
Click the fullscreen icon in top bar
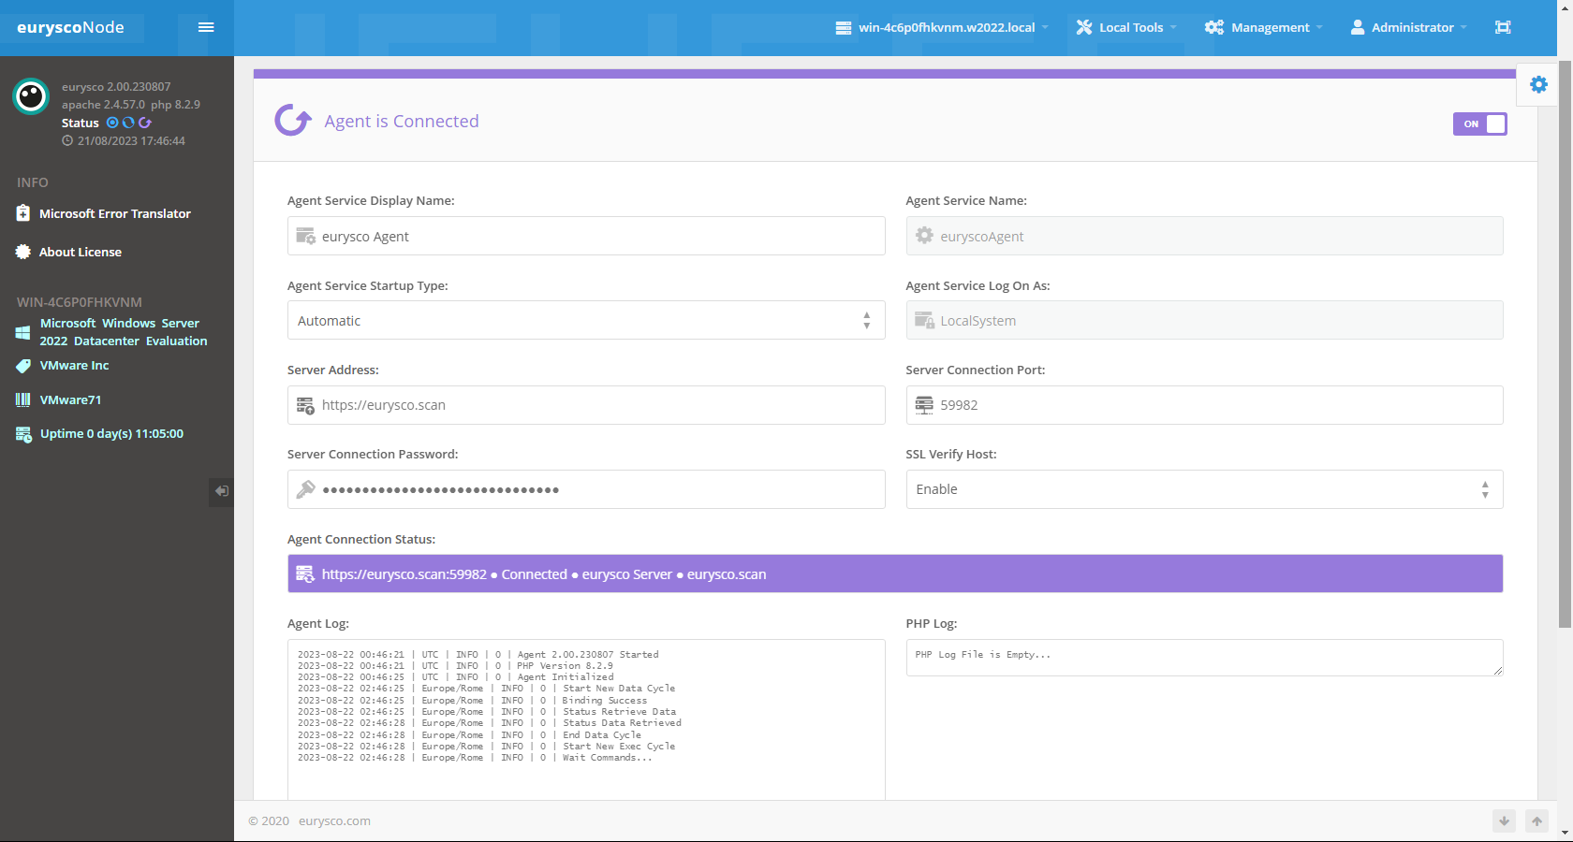click(x=1503, y=27)
